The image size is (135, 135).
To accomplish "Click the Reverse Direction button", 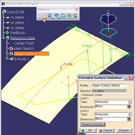I will pyautogui.click(x=93, y=124).
